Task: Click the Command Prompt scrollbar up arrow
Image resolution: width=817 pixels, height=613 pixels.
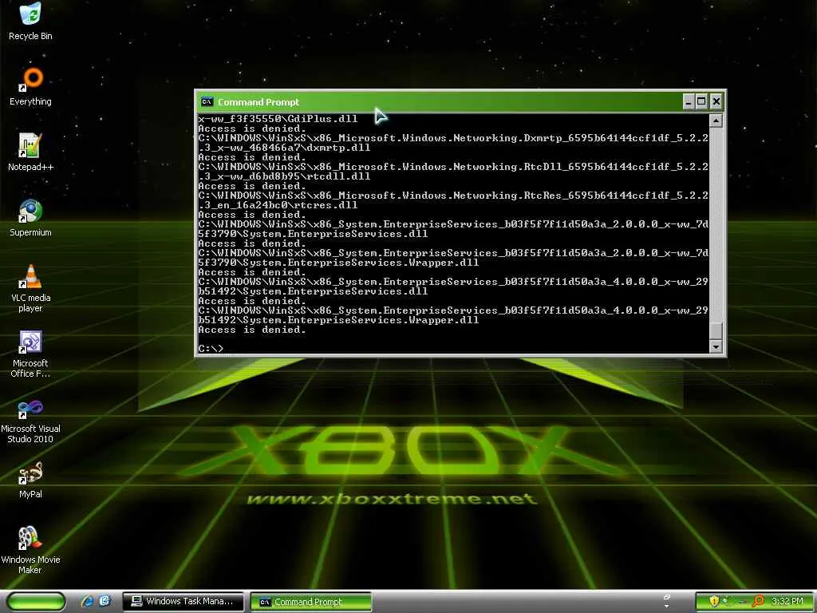Action: click(716, 121)
